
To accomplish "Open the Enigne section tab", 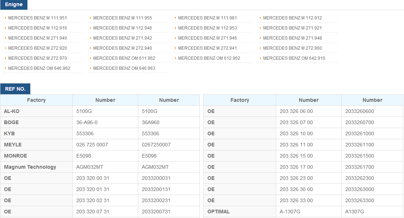I will pyautogui.click(x=14, y=5).
